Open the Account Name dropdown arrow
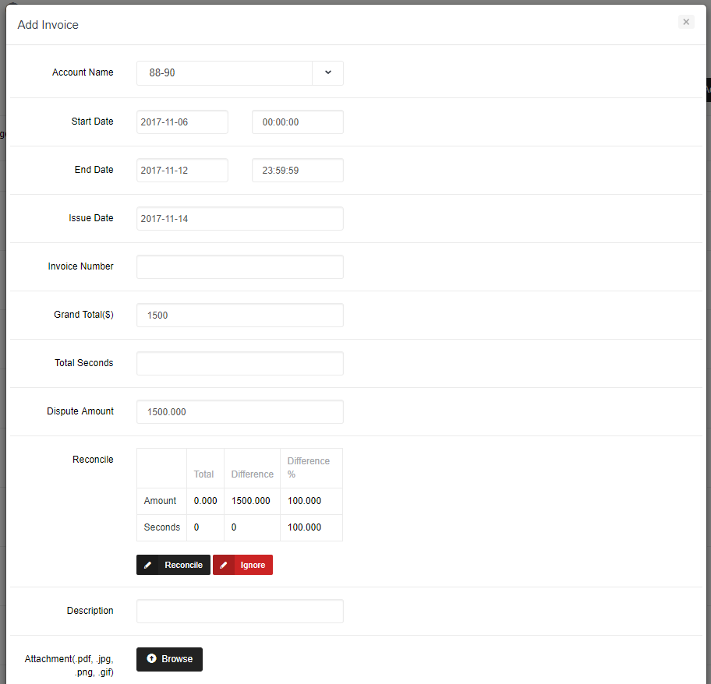This screenshot has height=684, width=711. coord(327,72)
